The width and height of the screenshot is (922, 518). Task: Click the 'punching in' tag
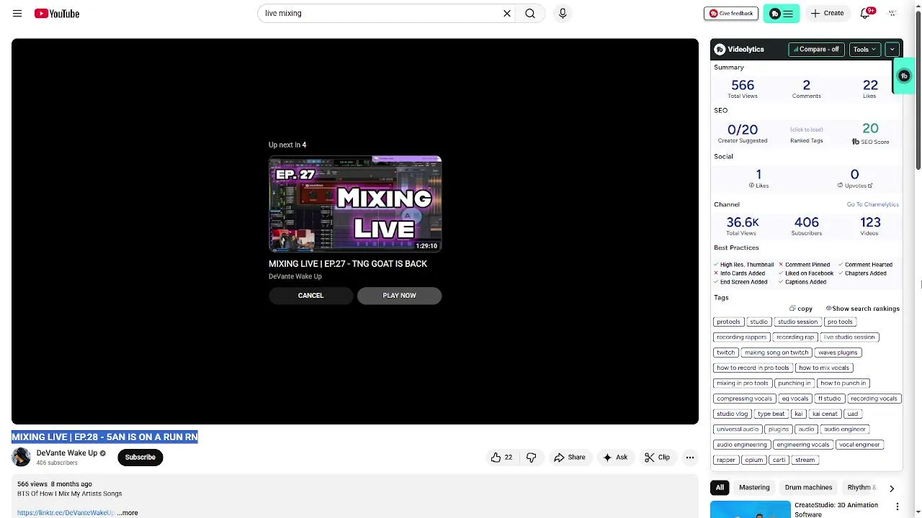(795, 383)
